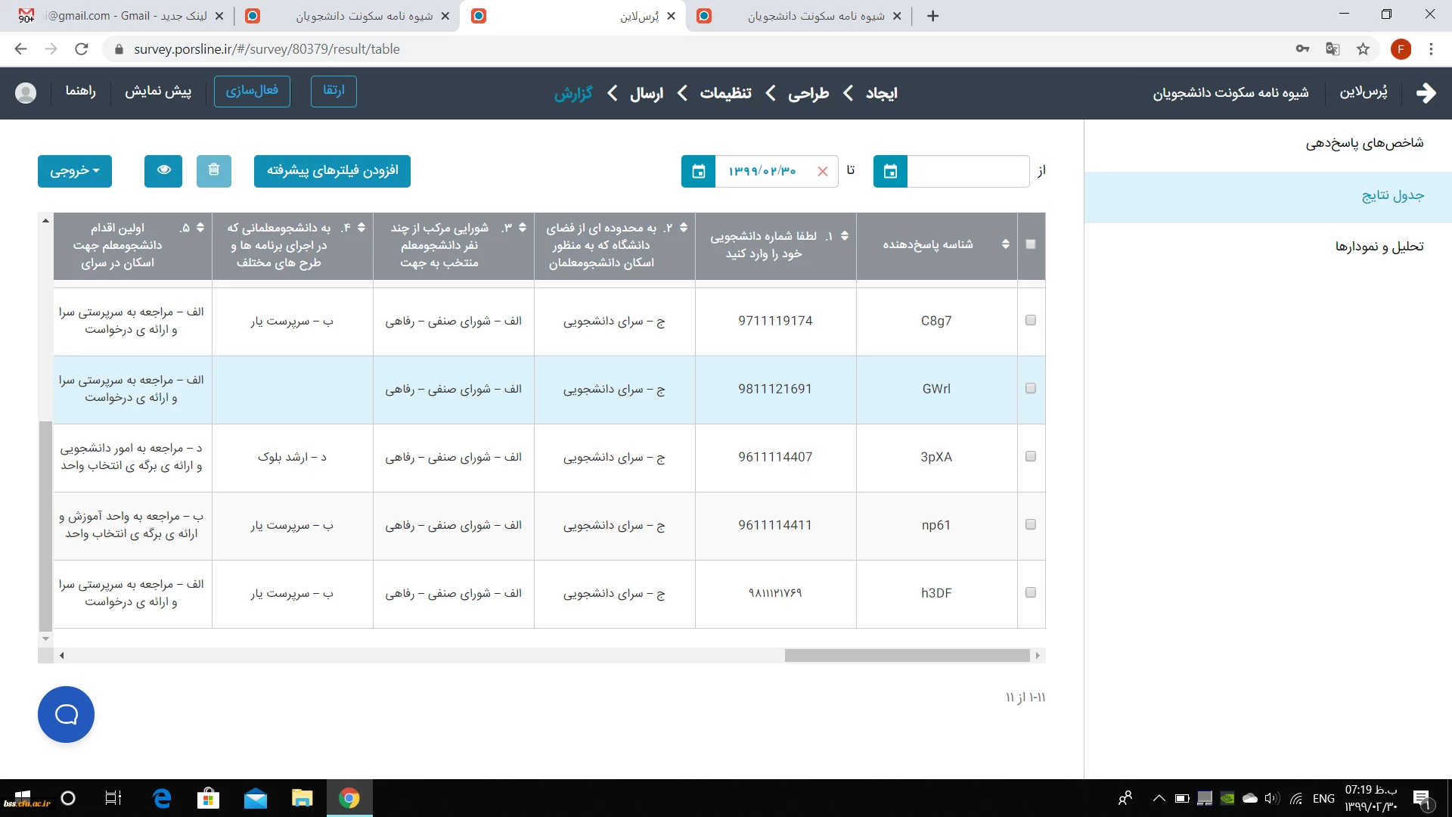Open تحلیل و نمودارها sidebar item
The height and width of the screenshot is (817, 1452).
(1379, 247)
